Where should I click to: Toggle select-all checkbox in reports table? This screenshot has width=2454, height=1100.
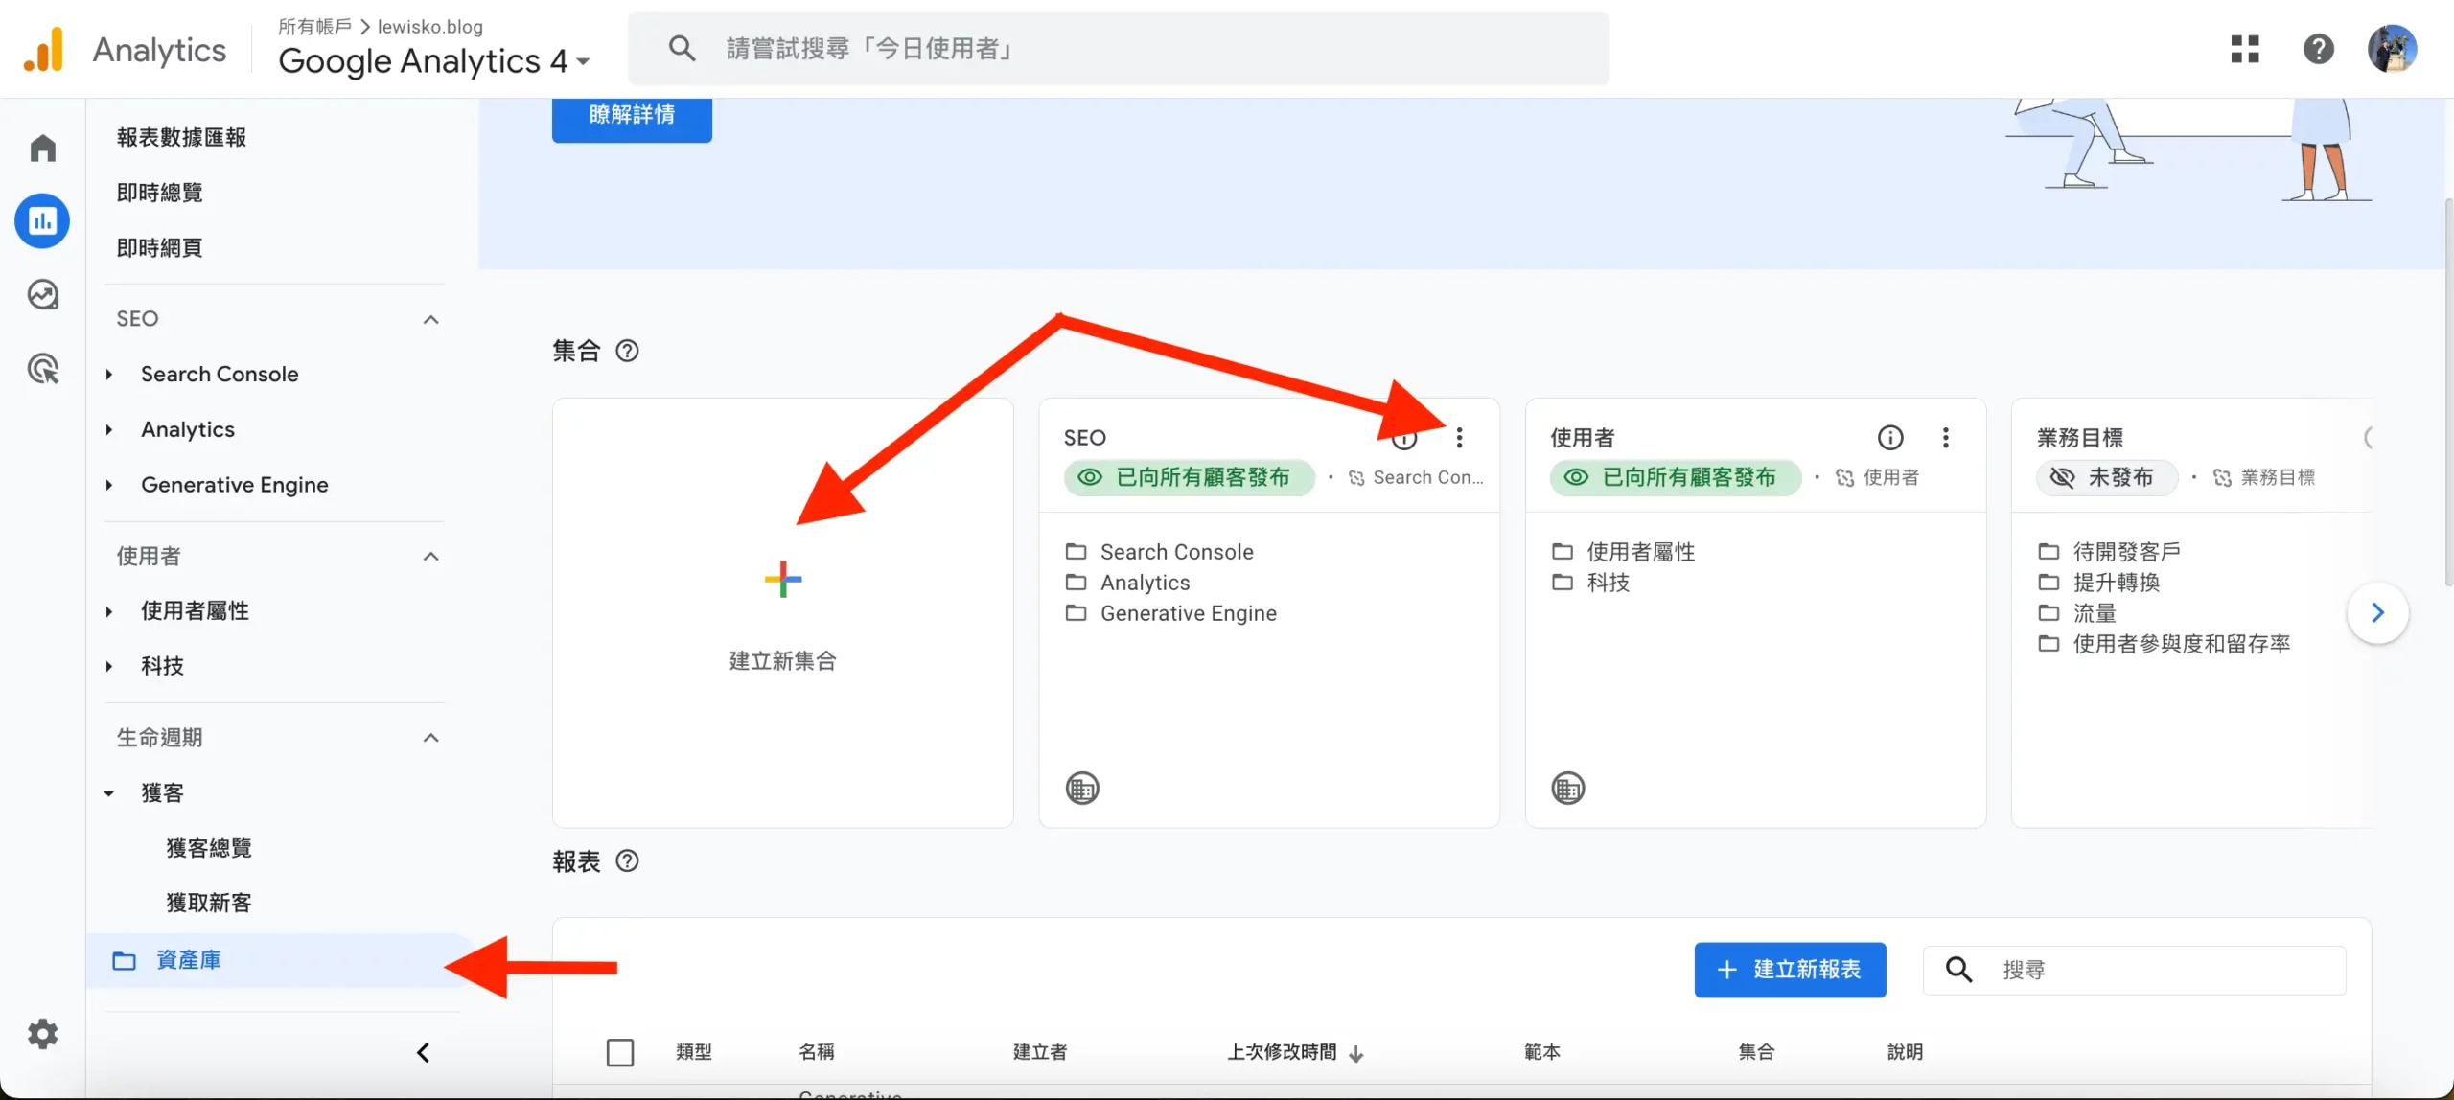pos(620,1052)
